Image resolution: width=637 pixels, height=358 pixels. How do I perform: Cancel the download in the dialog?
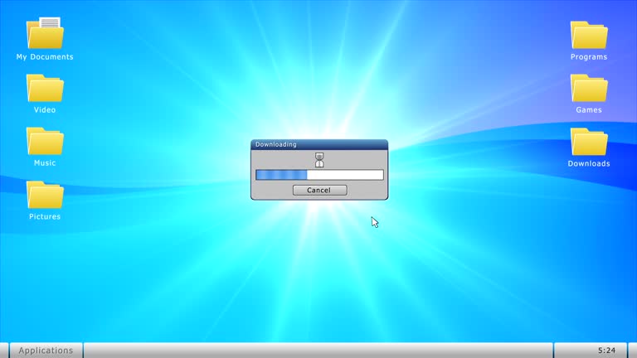pyautogui.click(x=319, y=190)
